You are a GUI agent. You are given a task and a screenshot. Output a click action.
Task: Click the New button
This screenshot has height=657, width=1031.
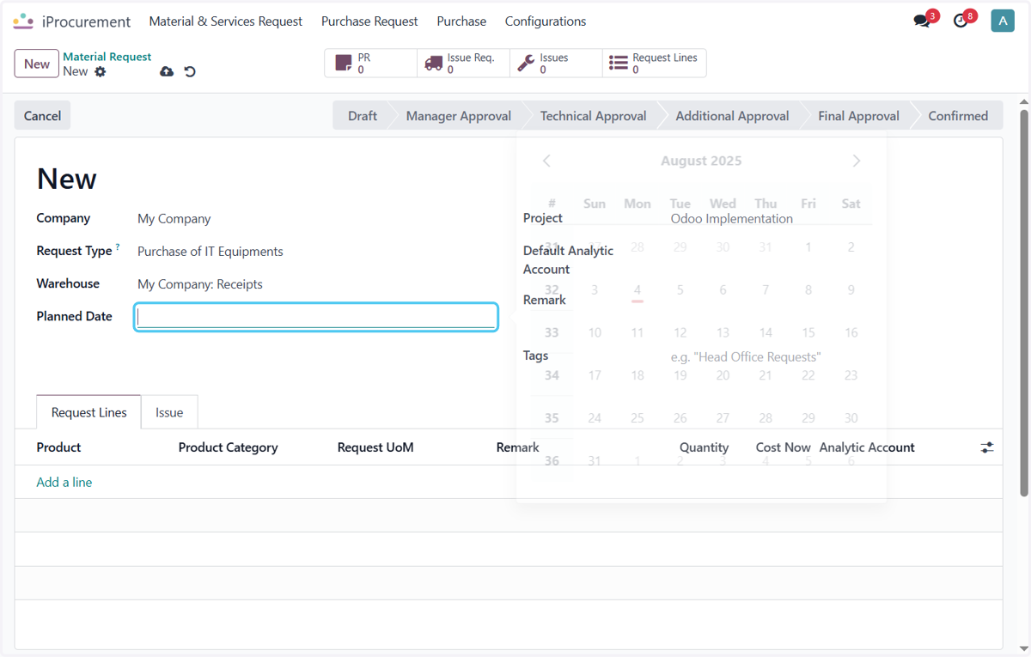(37, 64)
